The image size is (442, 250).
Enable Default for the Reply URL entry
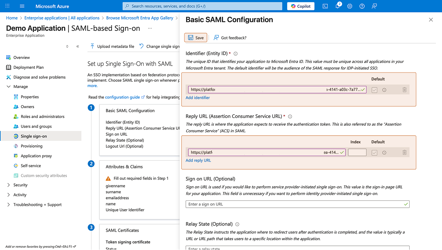[x=374, y=152]
